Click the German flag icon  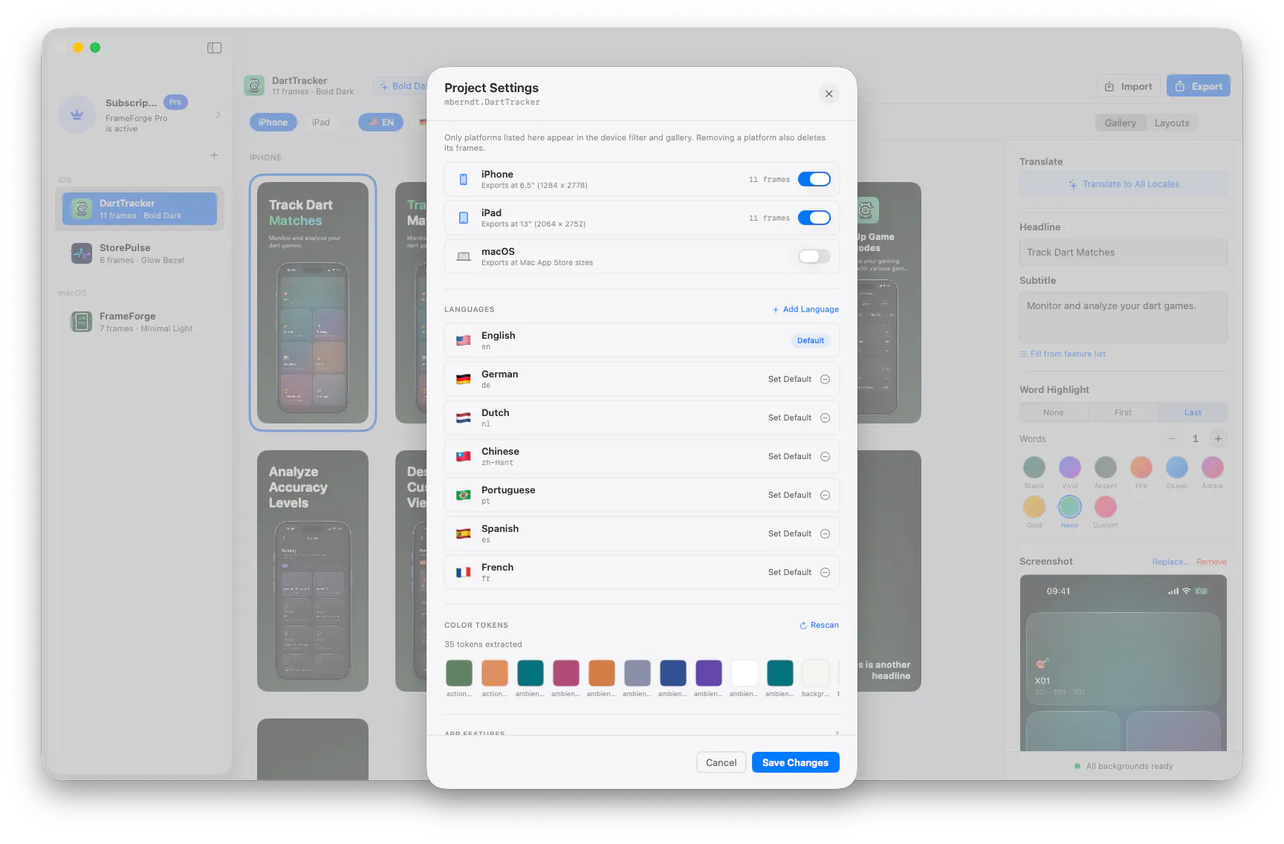click(463, 379)
